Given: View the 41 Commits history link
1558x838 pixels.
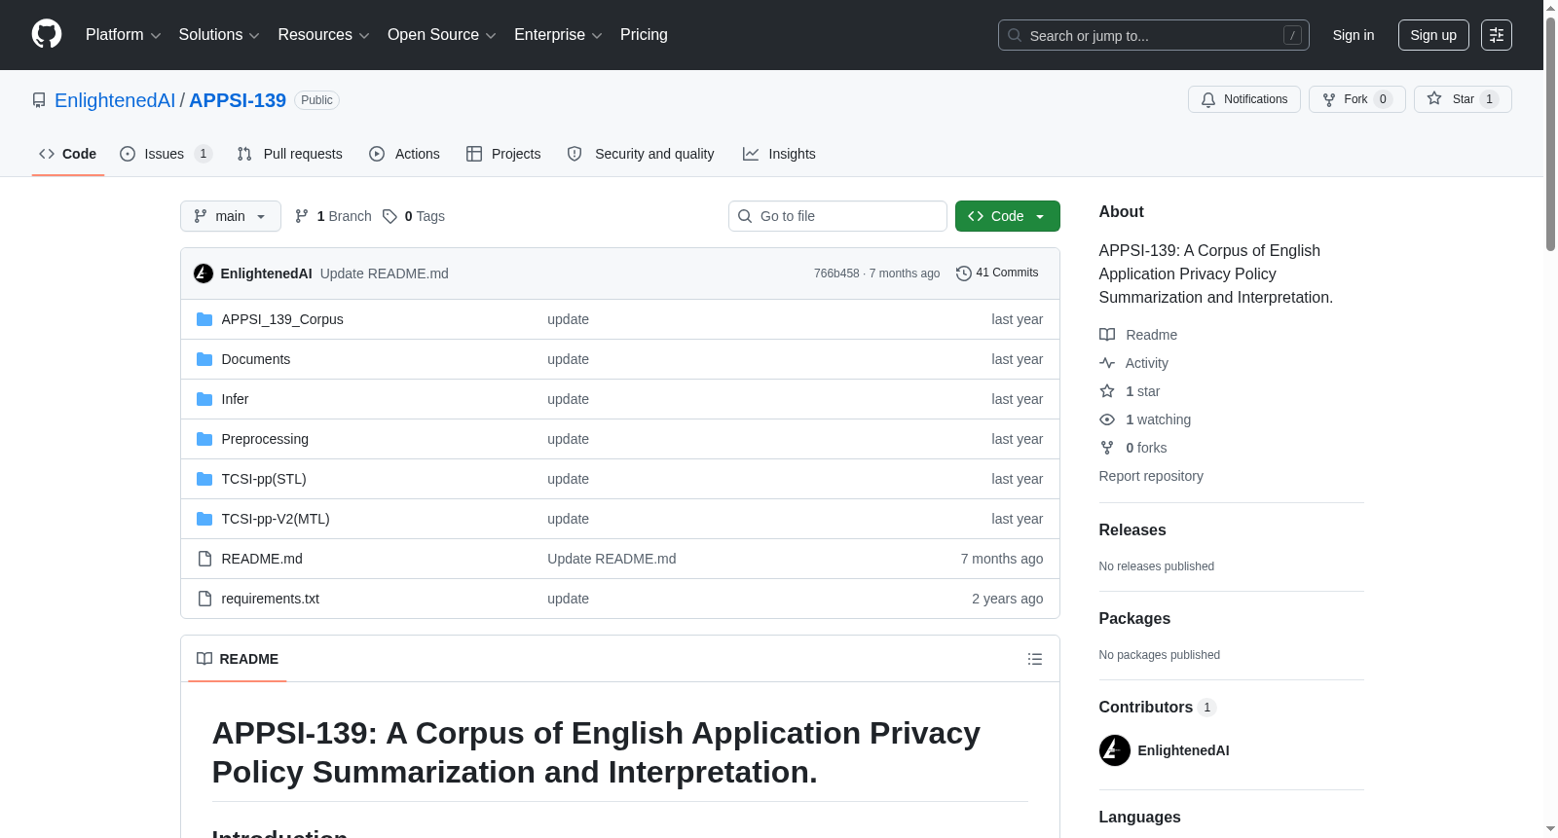Looking at the screenshot, I should pyautogui.click(x=997, y=273).
